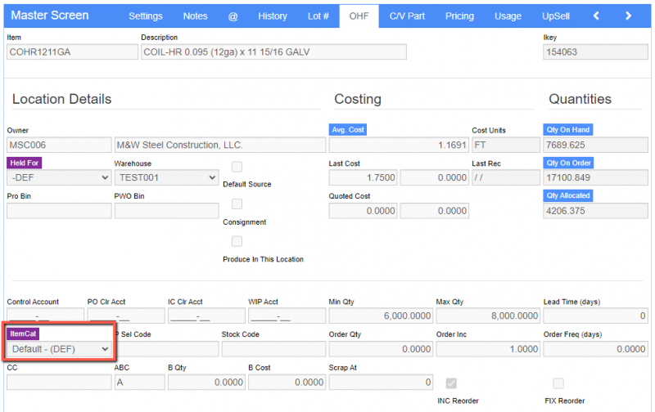Image resolution: width=655 pixels, height=412 pixels.
Task: Switch to the Settings tab
Action: [x=146, y=16]
